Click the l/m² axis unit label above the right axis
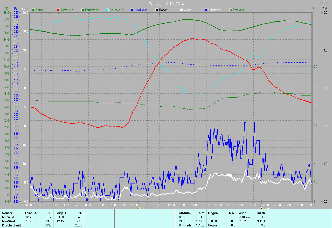Viewport: 332px width, 228px height. coord(324,9)
